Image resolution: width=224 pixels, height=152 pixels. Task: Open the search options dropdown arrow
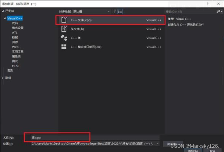click(x=222, y=11)
